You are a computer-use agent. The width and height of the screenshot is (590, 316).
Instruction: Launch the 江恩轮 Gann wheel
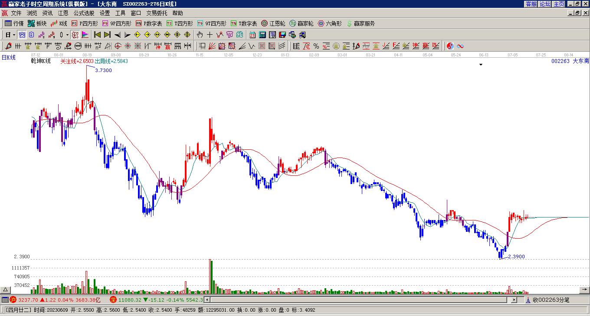tap(273, 23)
